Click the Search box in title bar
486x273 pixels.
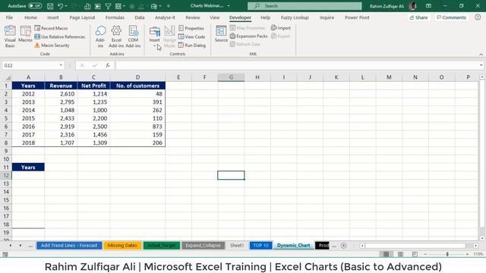point(305,6)
